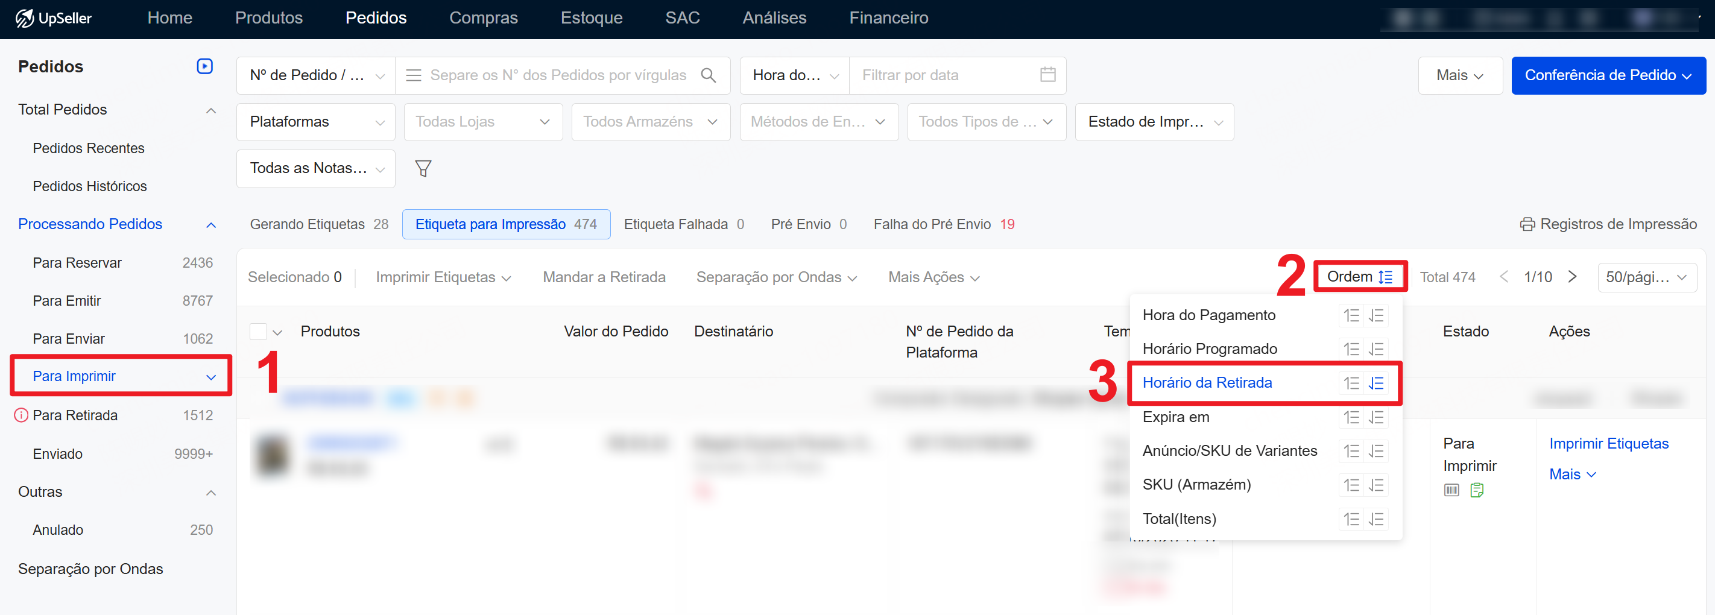Image resolution: width=1715 pixels, height=615 pixels.
Task: Click the Conferência de Pedido button
Action: coord(1608,75)
